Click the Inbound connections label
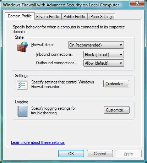147x163 pixels. click(54, 54)
